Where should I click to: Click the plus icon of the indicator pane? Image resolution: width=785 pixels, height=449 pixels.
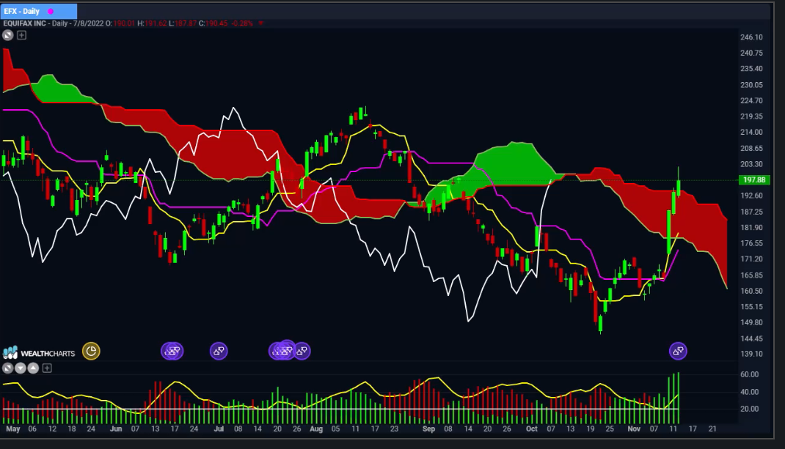click(x=47, y=368)
